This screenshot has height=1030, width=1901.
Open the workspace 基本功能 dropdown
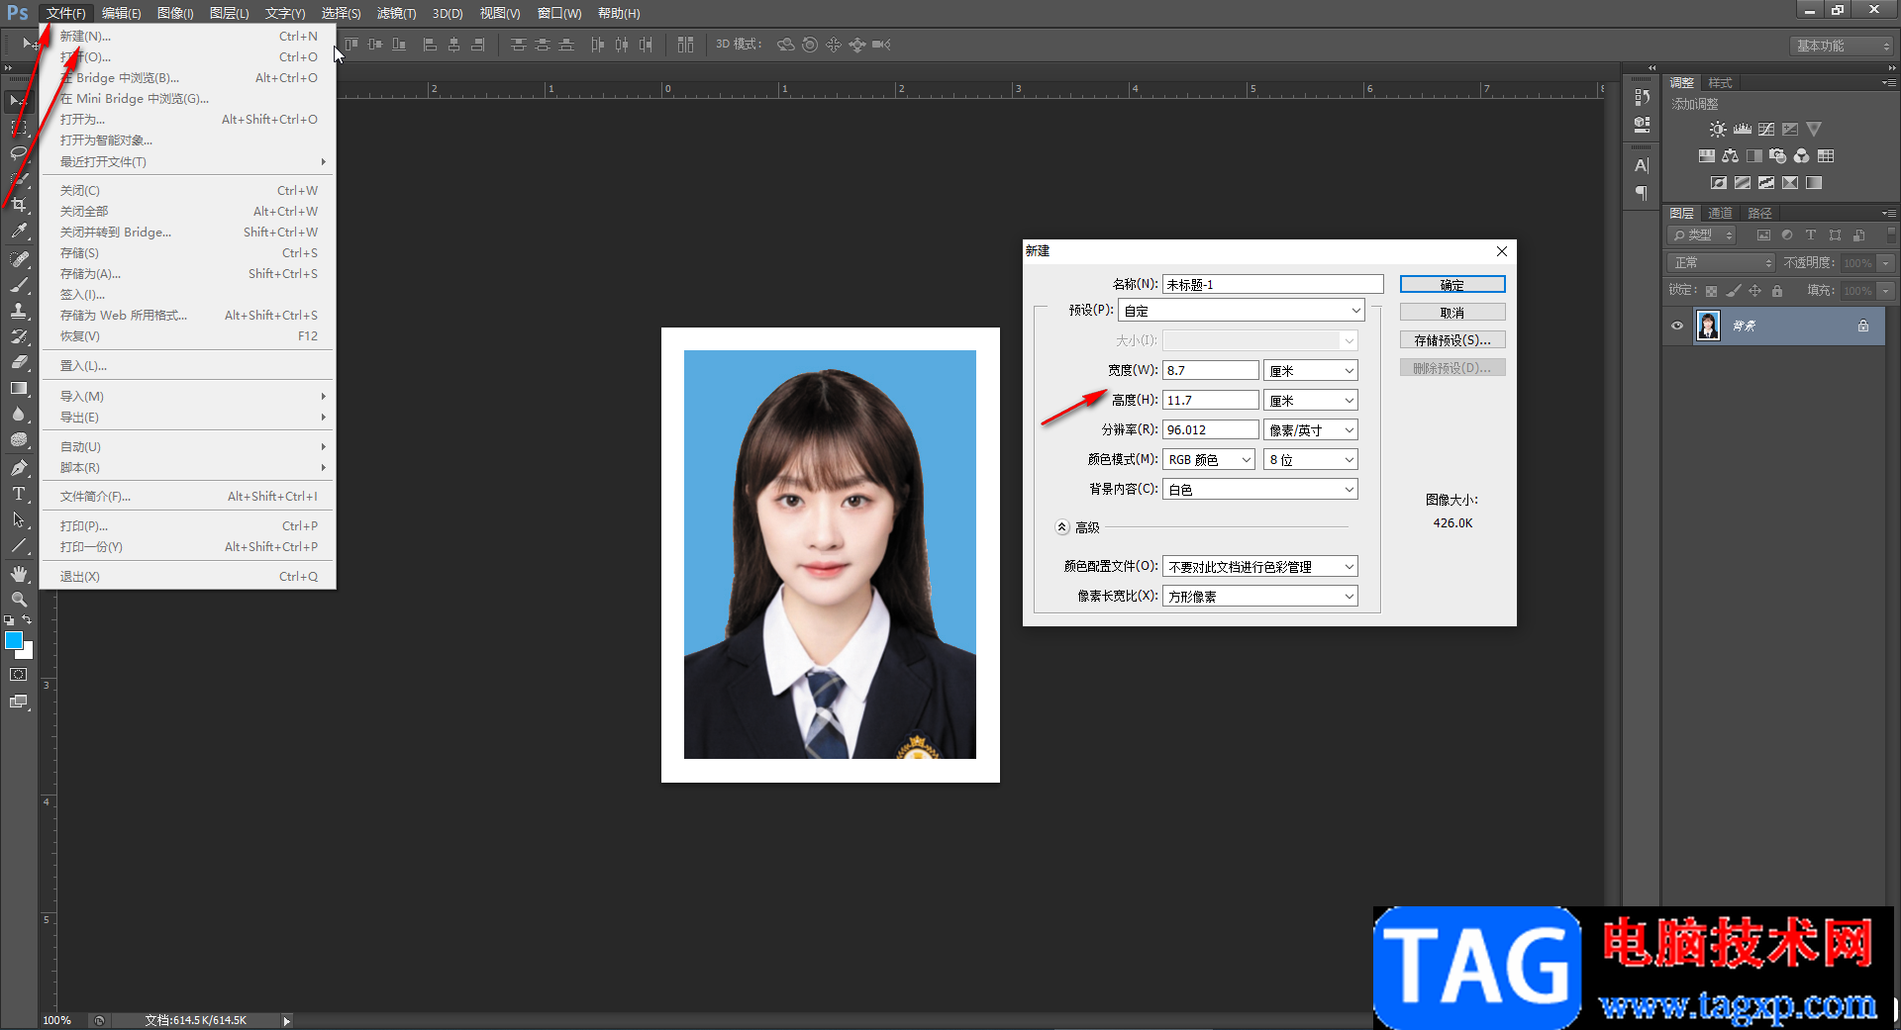(1843, 47)
